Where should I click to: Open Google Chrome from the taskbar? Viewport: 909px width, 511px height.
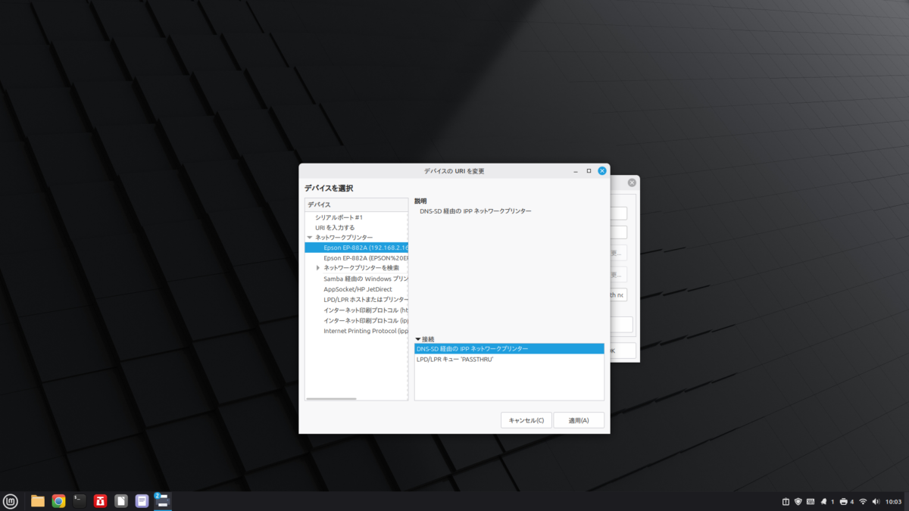pyautogui.click(x=58, y=501)
